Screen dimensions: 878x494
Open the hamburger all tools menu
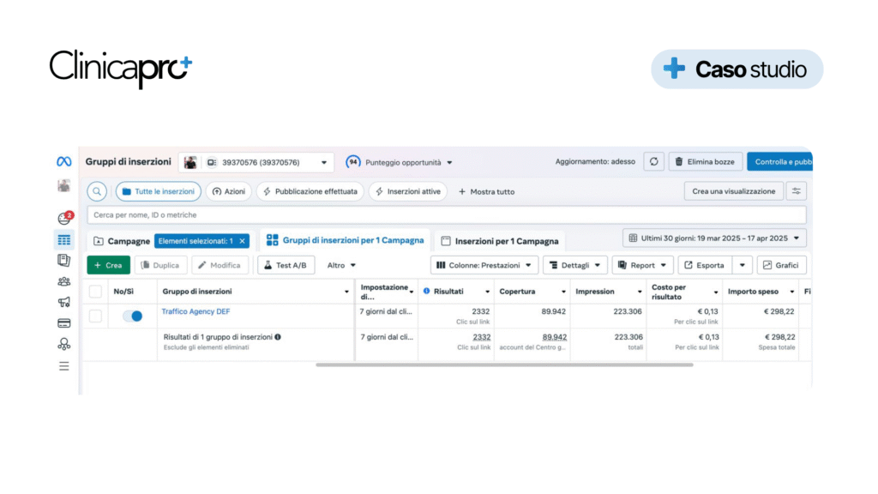(63, 366)
